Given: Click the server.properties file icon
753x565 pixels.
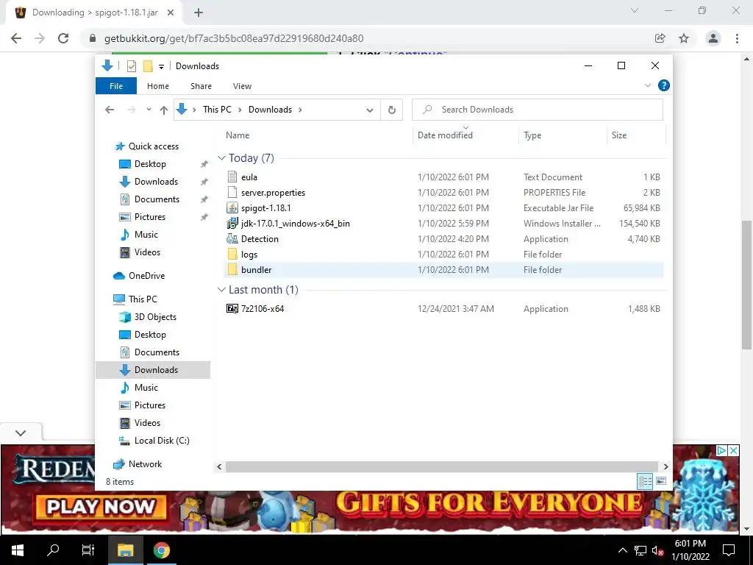Looking at the screenshot, I should coord(232,192).
